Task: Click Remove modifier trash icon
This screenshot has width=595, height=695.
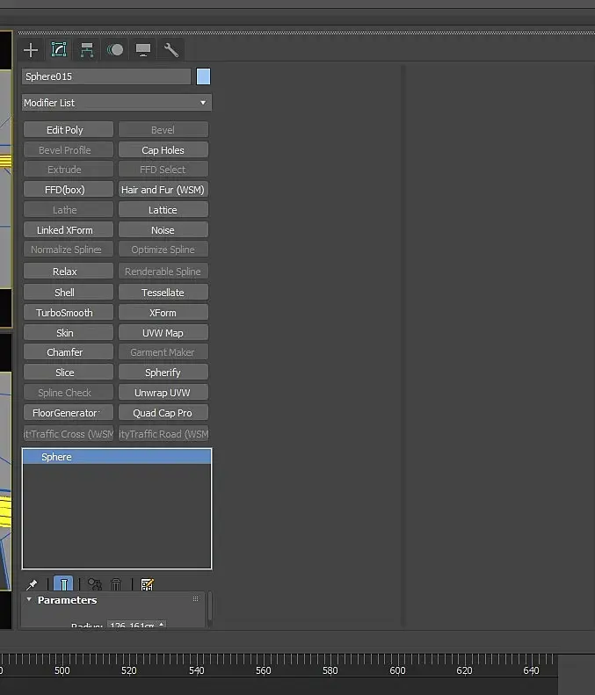Action: point(116,584)
